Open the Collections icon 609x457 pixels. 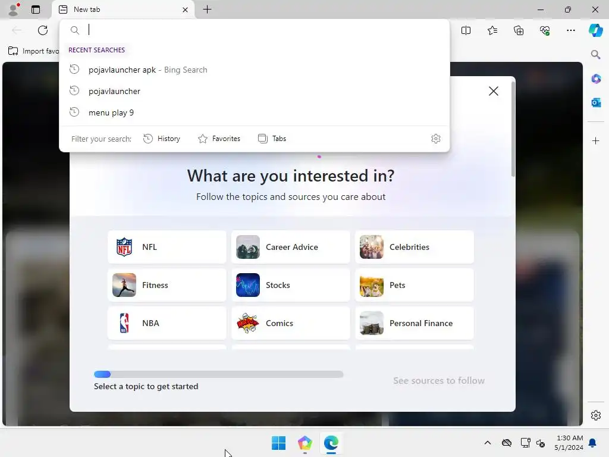(519, 30)
